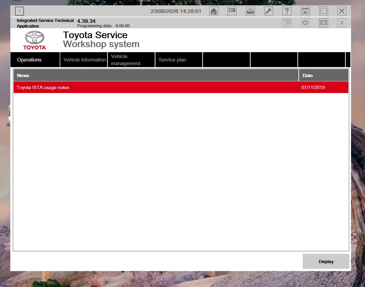Open the gear settings icon
The height and width of the screenshot is (287, 365).
[305, 23]
